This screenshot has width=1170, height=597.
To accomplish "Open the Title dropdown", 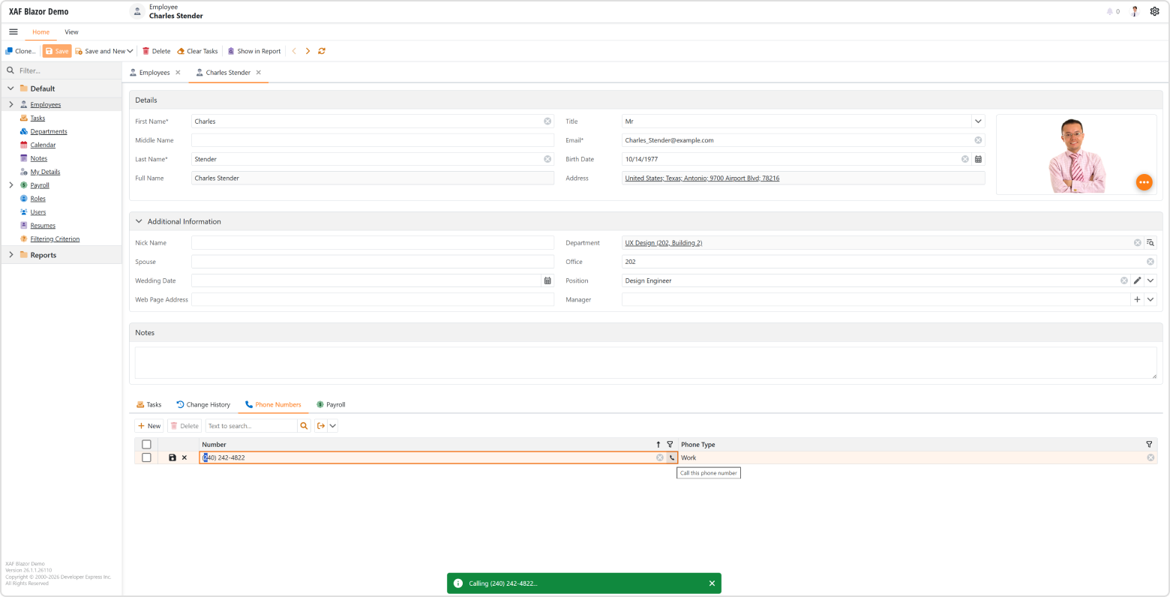I will pos(978,121).
